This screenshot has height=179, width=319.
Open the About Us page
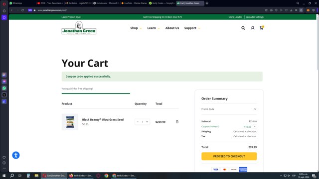click(x=172, y=28)
